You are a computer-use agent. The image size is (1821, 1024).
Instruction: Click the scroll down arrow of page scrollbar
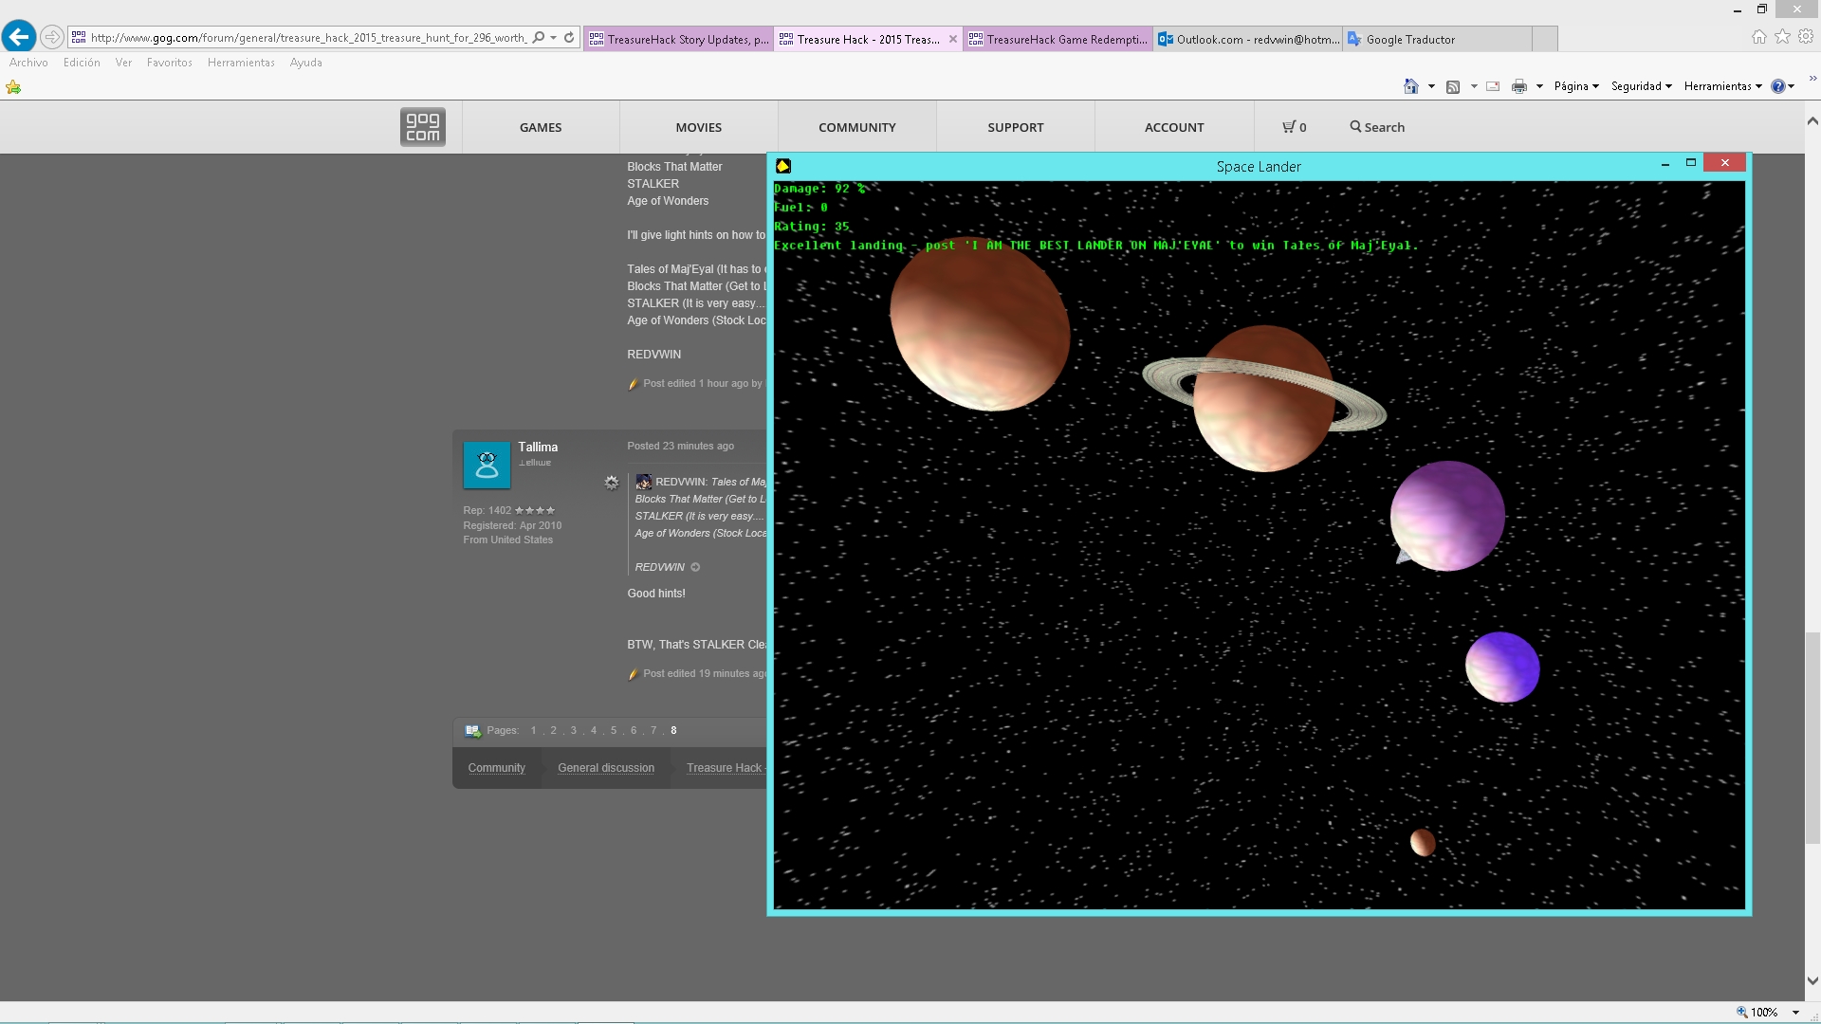1812,981
